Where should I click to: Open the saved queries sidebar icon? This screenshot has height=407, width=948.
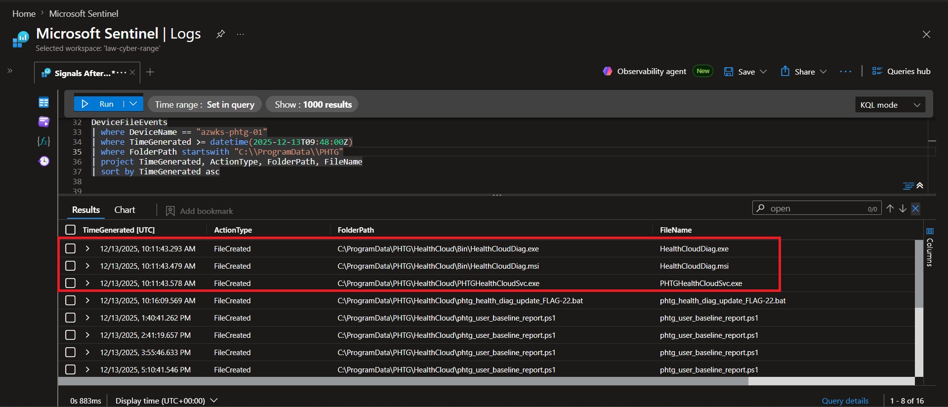pyautogui.click(x=44, y=122)
